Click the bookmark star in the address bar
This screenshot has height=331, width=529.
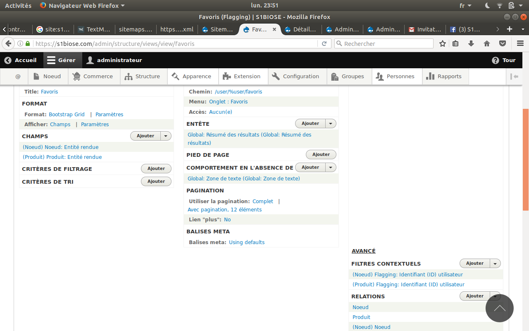(443, 43)
